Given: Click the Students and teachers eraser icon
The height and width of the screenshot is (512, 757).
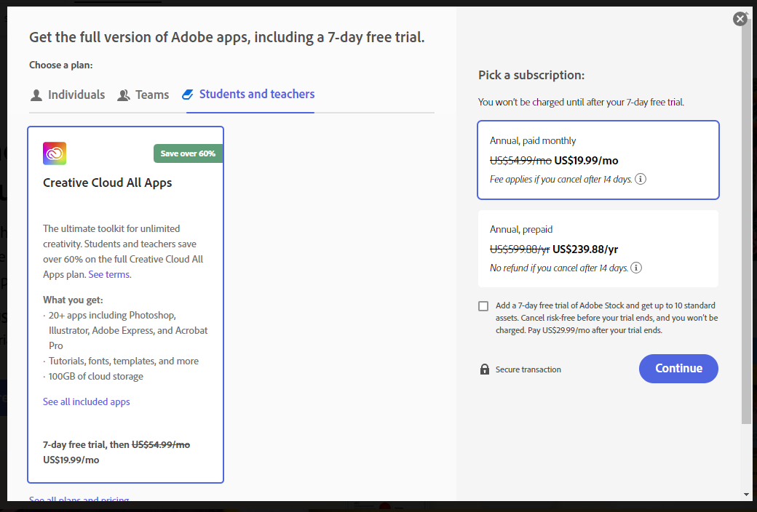Looking at the screenshot, I should [x=189, y=95].
